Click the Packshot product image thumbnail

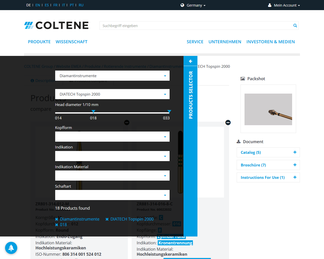pos(268,109)
